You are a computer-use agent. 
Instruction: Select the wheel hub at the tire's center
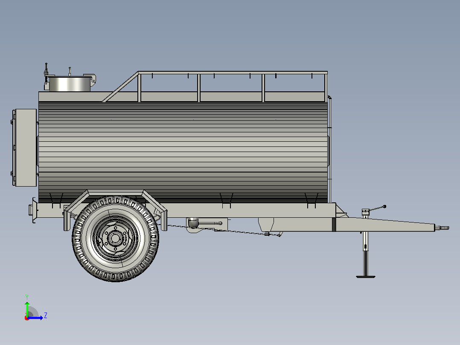[x=115, y=238]
